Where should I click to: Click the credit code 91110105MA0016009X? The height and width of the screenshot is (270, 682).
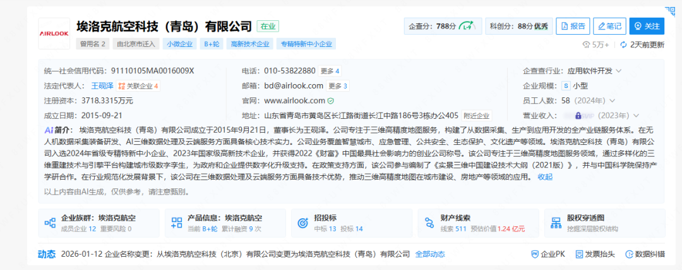tap(153, 71)
